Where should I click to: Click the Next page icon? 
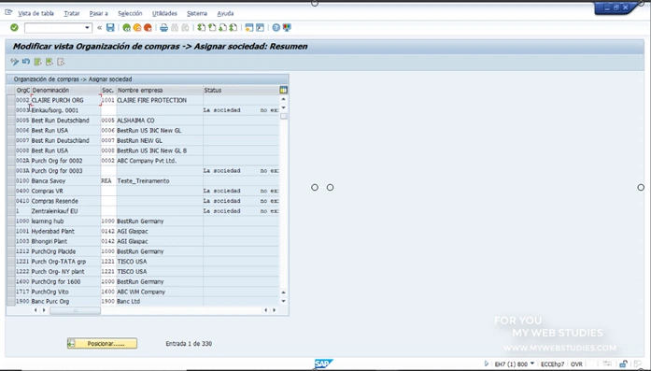(x=222, y=28)
